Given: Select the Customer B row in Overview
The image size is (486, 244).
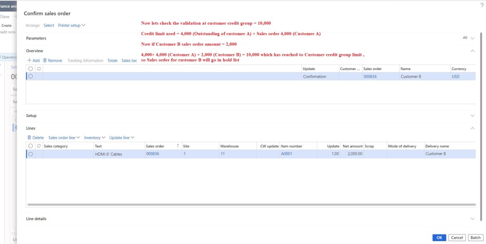Looking at the screenshot, I should [x=31, y=76].
